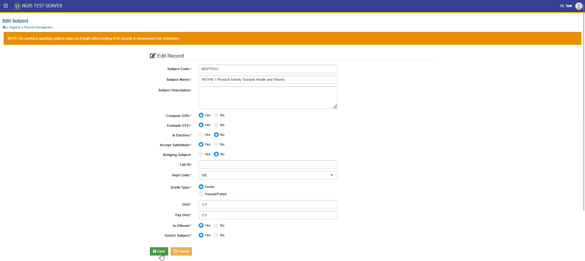This screenshot has width=585, height=261.
Task: Click the NUIS logo icon in header
Action: click(x=17, y=6)
